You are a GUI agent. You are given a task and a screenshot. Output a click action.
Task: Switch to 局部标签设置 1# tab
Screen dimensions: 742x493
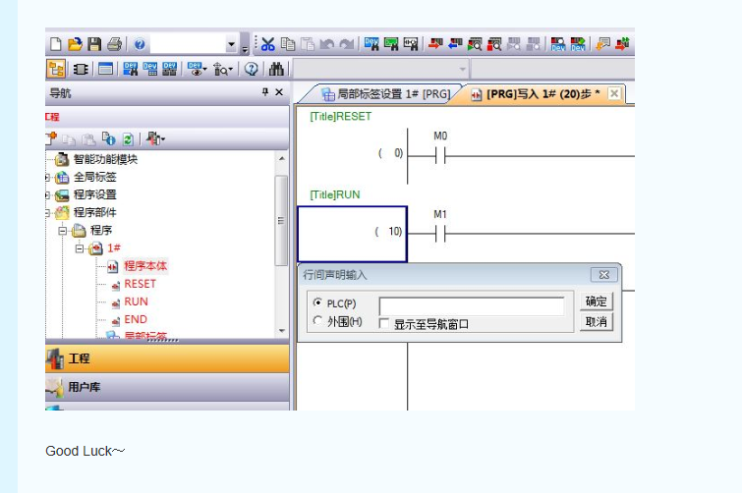click(x=385, y=94)
